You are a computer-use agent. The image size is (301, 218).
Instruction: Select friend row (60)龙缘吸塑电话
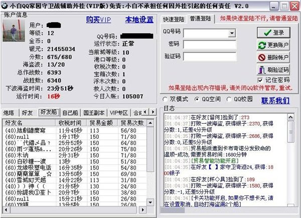pos(75,168)
